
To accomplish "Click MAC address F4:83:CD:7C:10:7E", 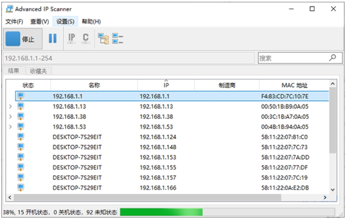I will click(x=285, y=96).
